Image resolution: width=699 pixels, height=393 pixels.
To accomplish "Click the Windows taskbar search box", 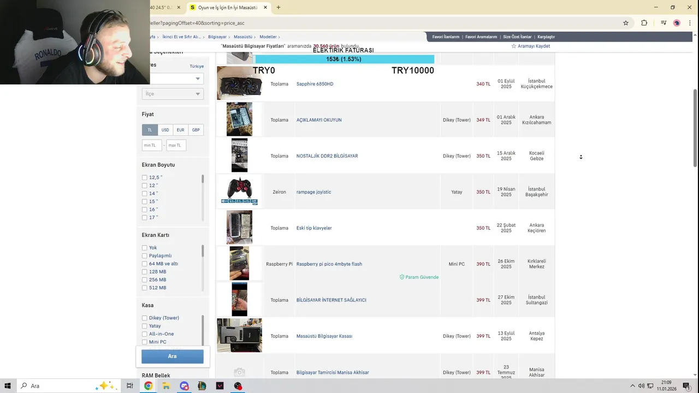I will (x=68, y=386).
